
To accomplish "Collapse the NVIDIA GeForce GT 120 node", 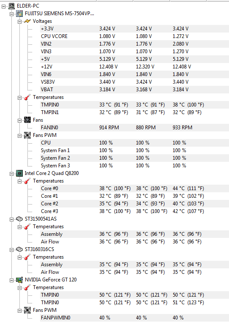I will click(11, 280).
